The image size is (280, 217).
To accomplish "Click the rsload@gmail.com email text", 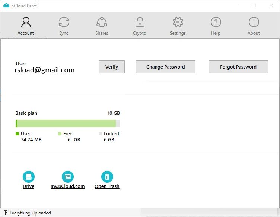I will 44,70.
